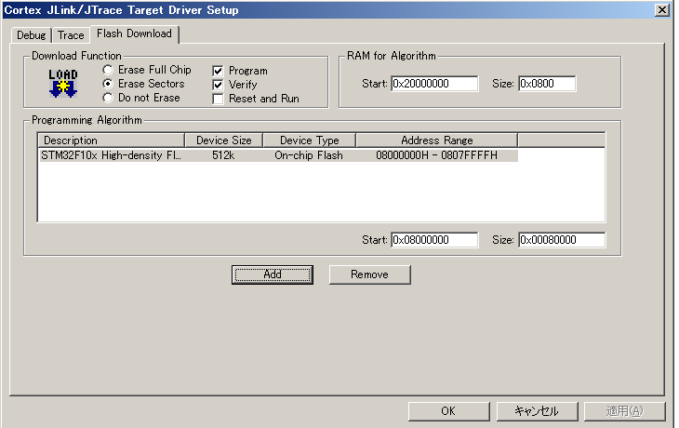Select the Erase Sectors radio button
The image size is (679, 428).
point(108,84)
